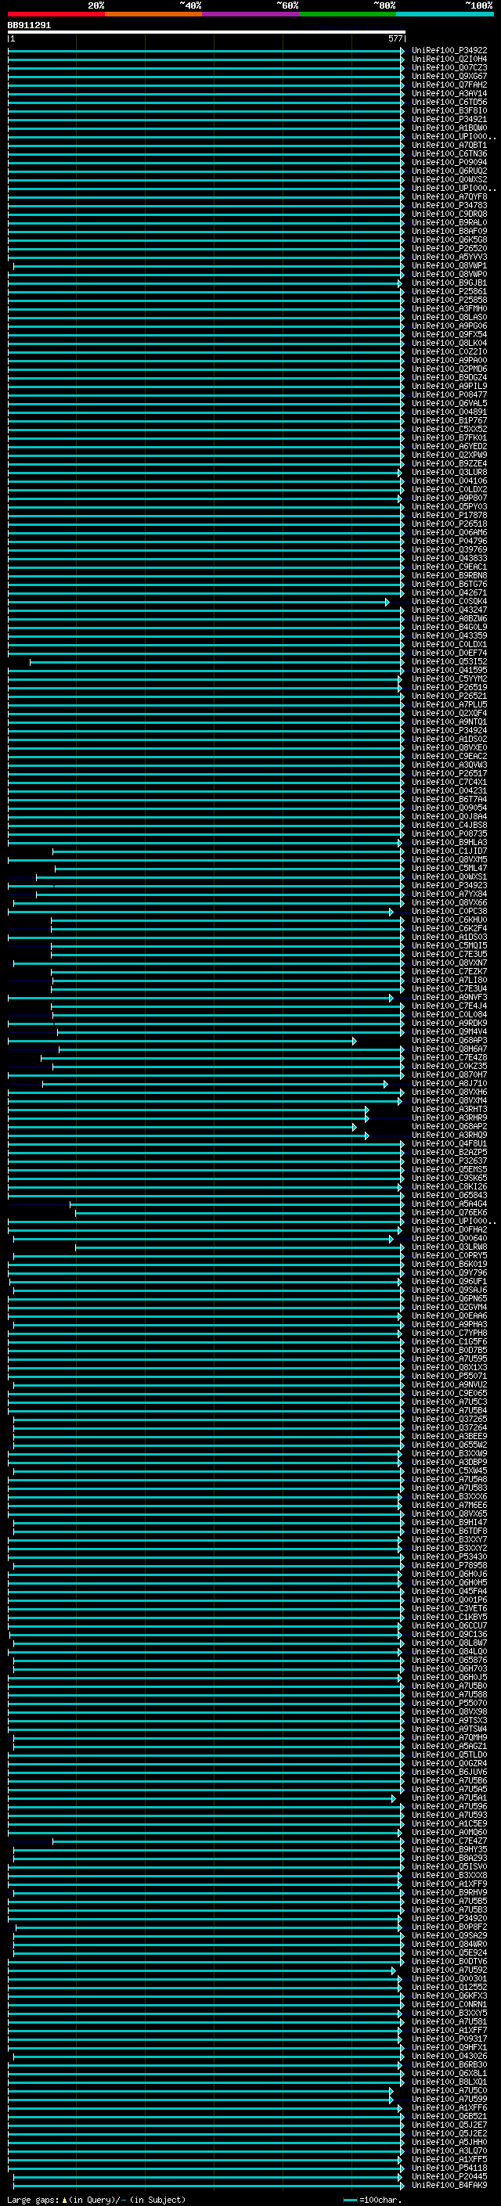501x2206 pixels.
Task: Select hit UniRef100_A5YVV3
Action: [449, 257]
